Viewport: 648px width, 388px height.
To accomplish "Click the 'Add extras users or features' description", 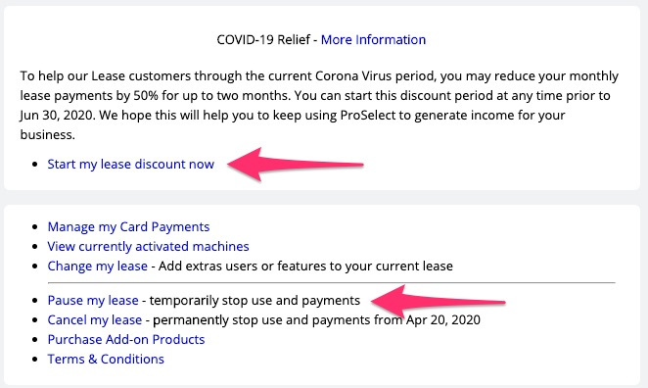I will (x=305, y=266).
